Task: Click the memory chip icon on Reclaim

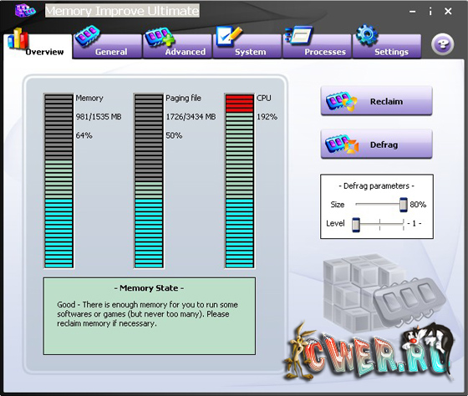Action: pyautogui.click(x=341, y=101)
